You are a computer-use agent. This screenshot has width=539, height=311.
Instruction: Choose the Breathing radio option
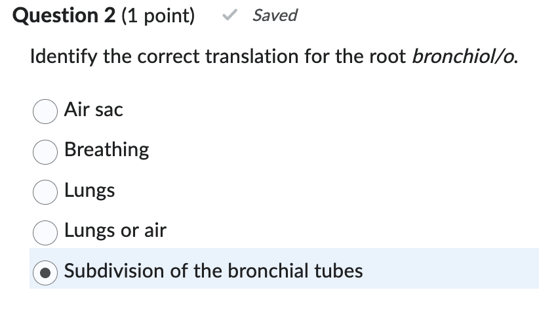[x=44, y=152]
